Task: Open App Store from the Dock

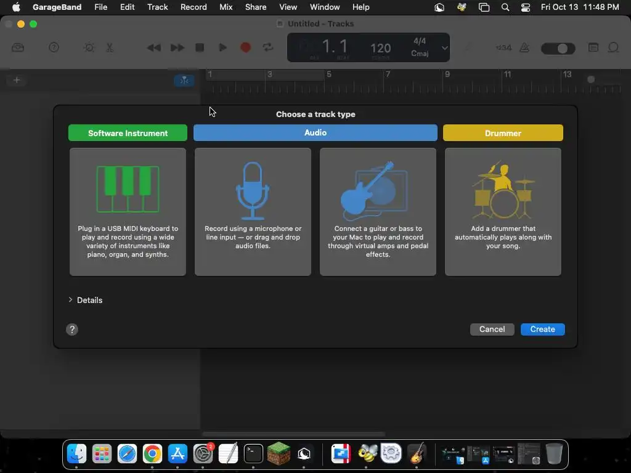Action: pyautogui.click(x=177, y=454)
